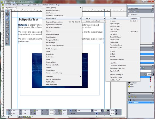Select the Text Content tool
The image size is (155, 119).
tap(7, 18)
